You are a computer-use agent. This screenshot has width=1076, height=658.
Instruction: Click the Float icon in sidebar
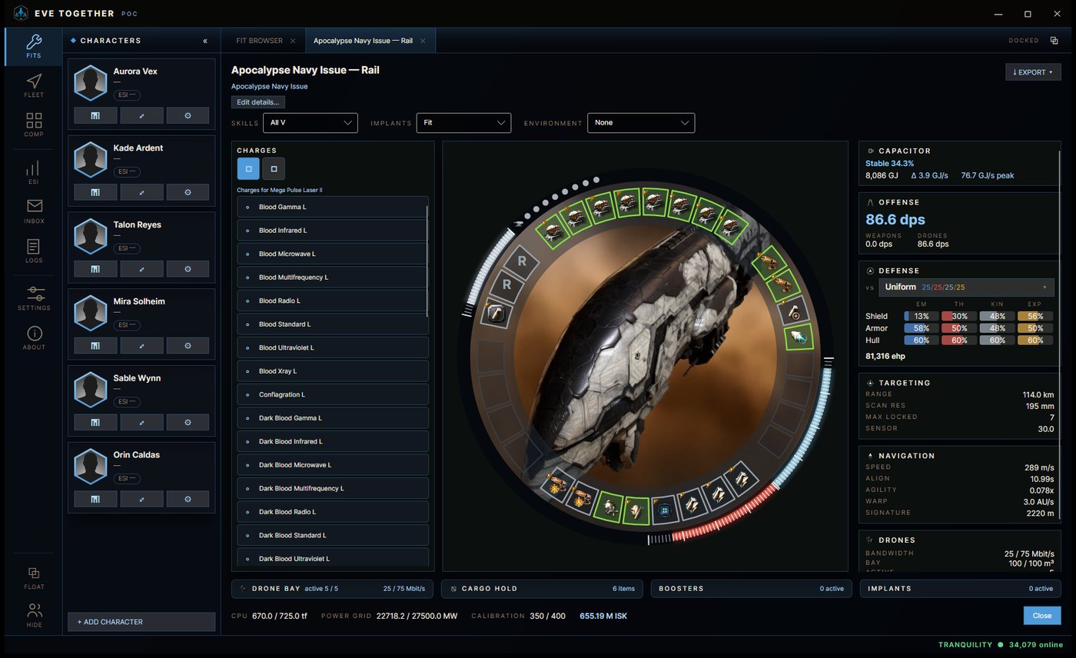(34, 578)
